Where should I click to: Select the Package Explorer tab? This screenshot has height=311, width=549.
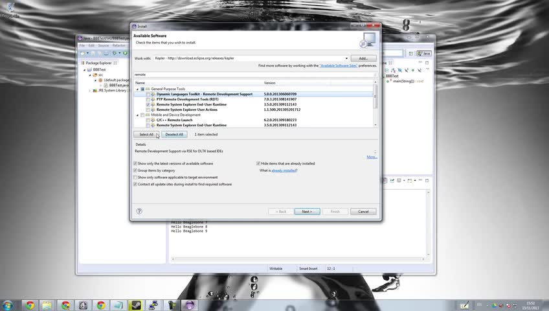[x=98, y=63]
